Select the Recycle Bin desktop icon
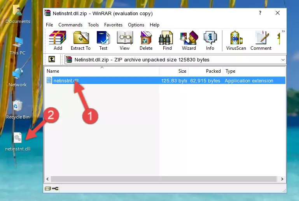Image resolution: width=299 pixels, height=201 pixels. coord(17,110)
